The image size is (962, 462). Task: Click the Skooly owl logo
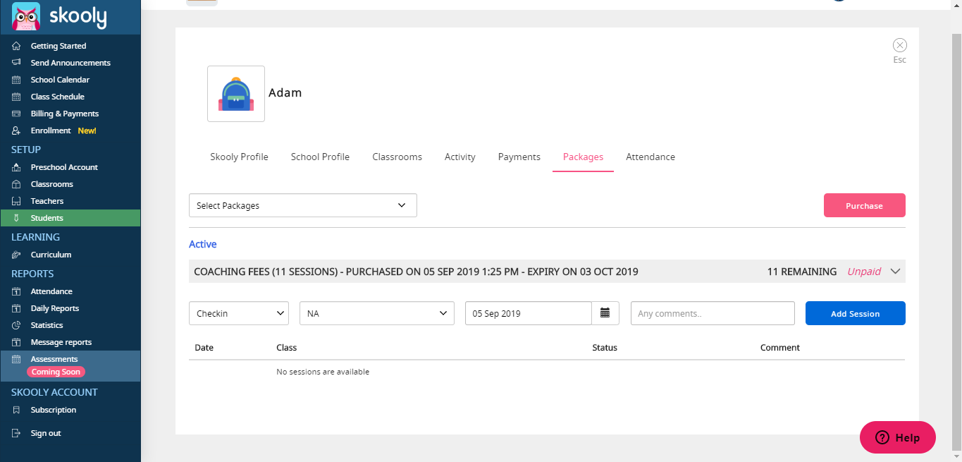point(26,16)
